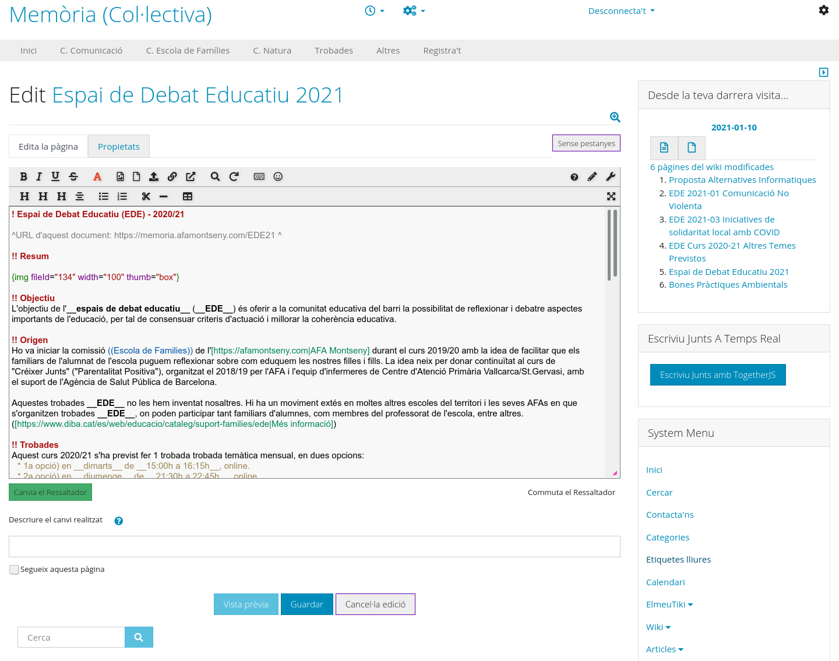Check the 'Segueix aquesta pàgina' checkbox
The height and width of the screenshot is (661, 839).
pyautogui.click(x=14, y=570)
